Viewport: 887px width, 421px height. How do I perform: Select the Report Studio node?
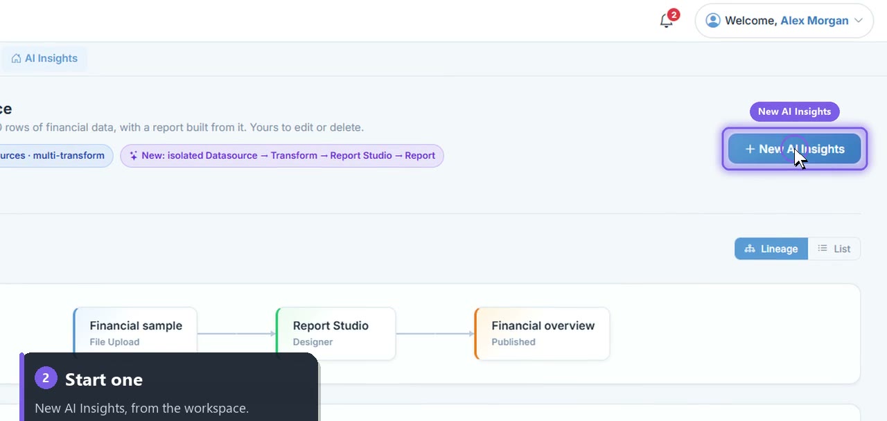tap(335, 334)
